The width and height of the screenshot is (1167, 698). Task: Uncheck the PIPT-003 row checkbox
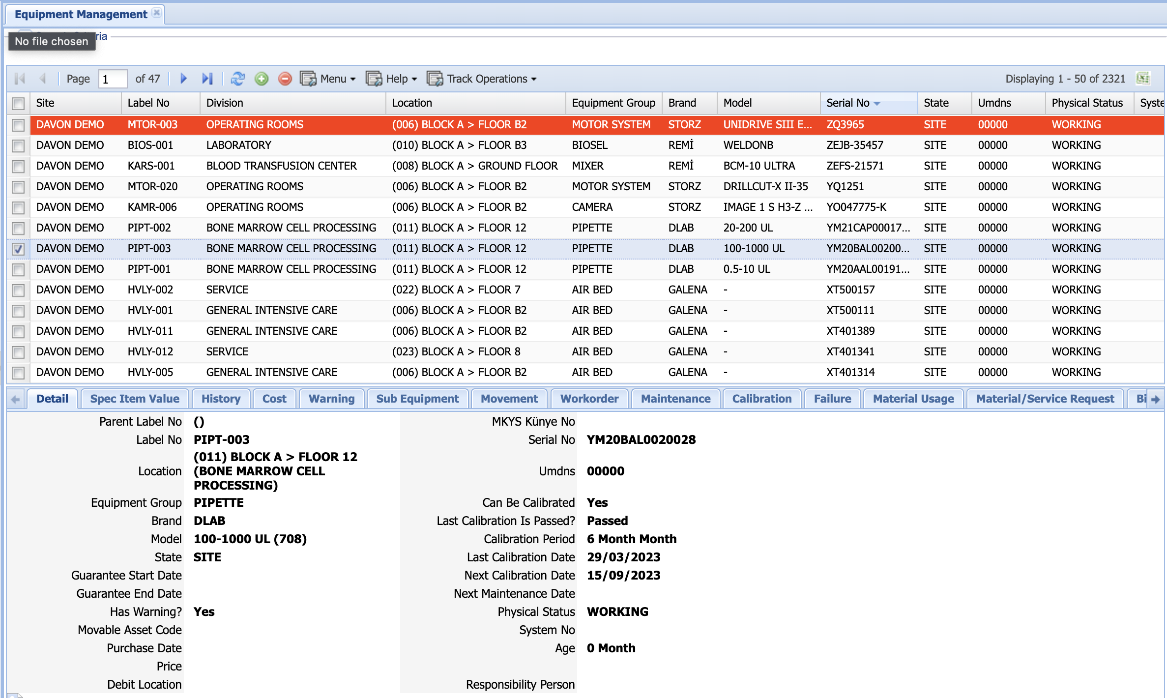click(18, 249)
